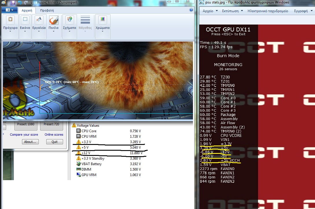Click the 'FPS : 129.74 fps' line
Viewport: 315px width, 209px height.
point(216,47)
